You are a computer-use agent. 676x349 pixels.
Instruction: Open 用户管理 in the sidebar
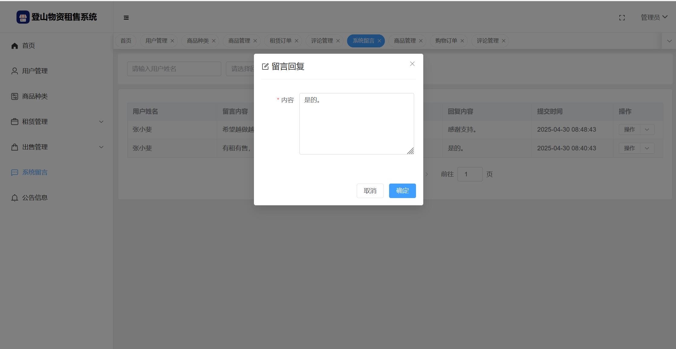click(x=35, y=71)
